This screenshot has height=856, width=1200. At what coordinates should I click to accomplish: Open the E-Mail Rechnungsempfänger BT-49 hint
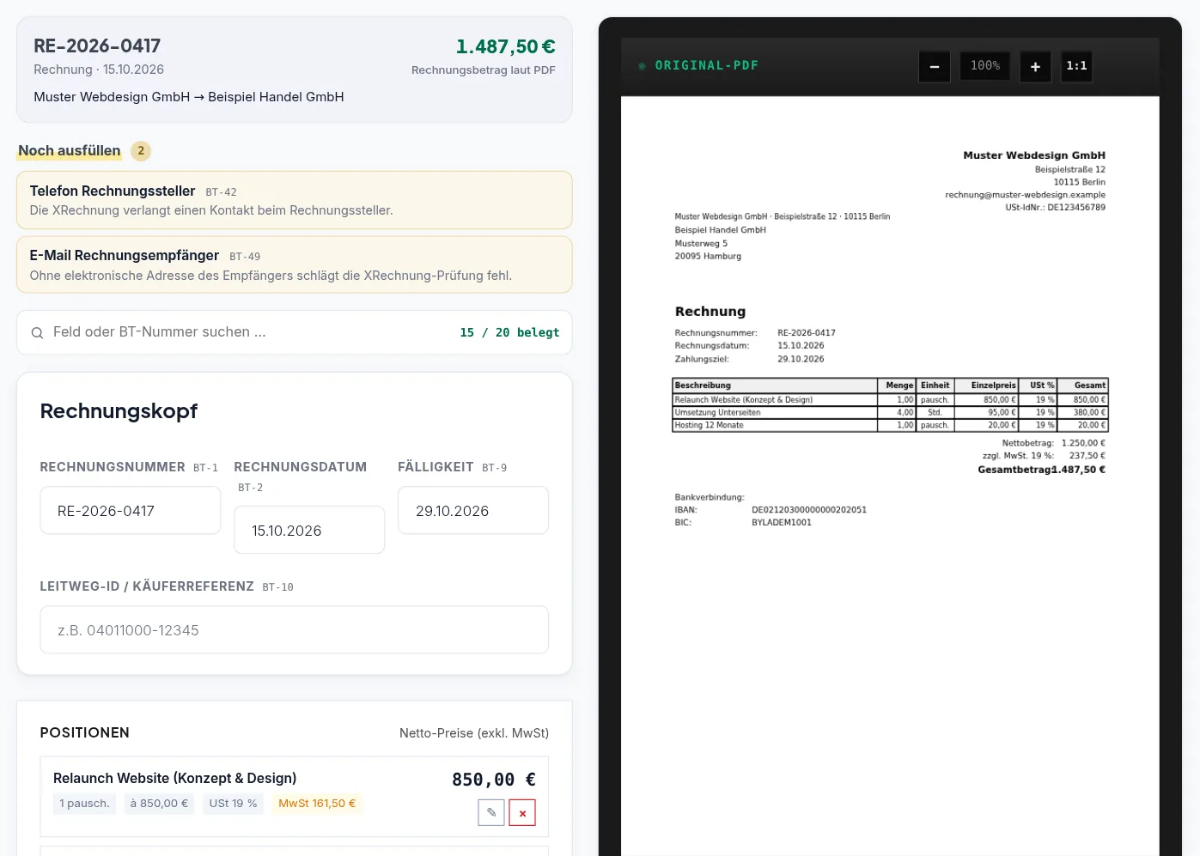click(295, 264)
